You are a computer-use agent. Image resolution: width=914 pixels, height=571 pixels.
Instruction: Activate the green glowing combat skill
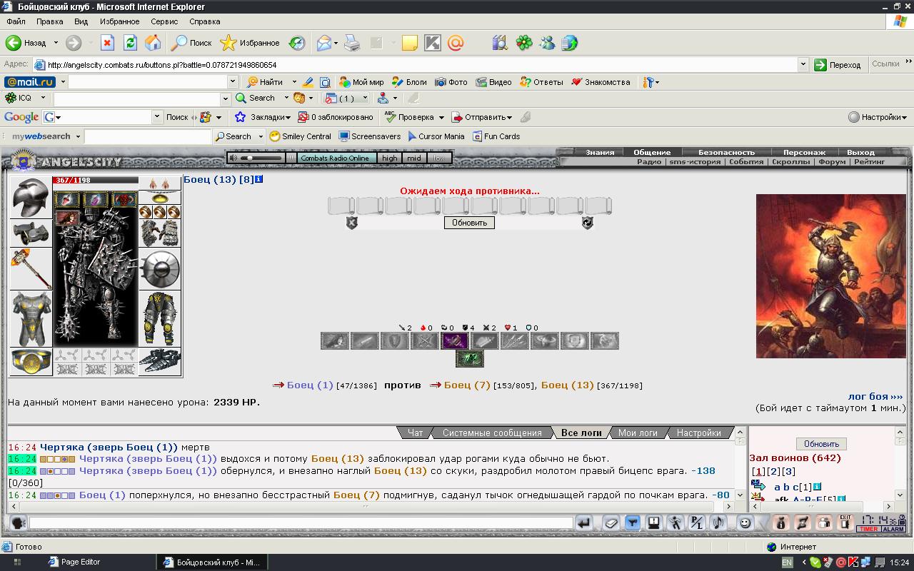(469, 358)
